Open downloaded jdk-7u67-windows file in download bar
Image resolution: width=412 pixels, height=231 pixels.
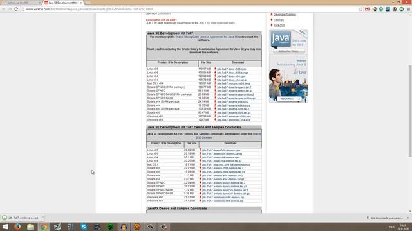[x=21, y=218]
